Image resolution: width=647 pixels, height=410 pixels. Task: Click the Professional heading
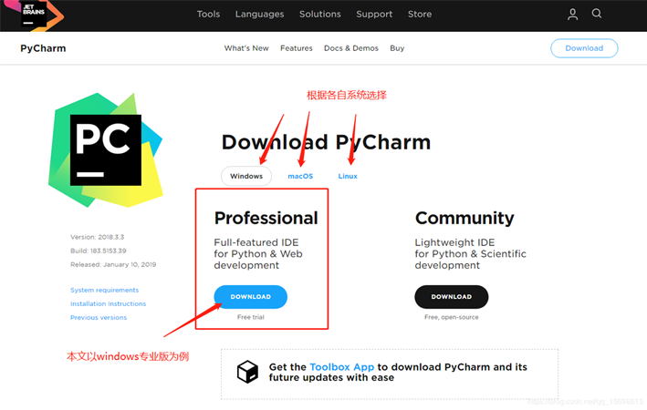point(266,218)
